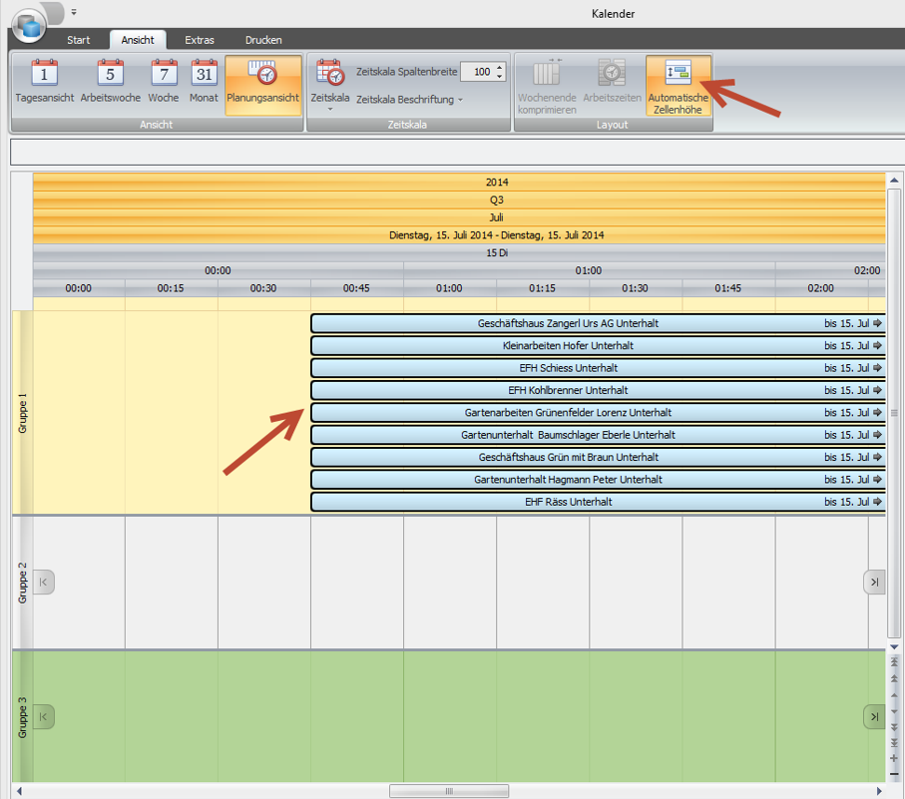Go to last resource in navigator
This screenshot has height=799, width=905.
[894, 742]
